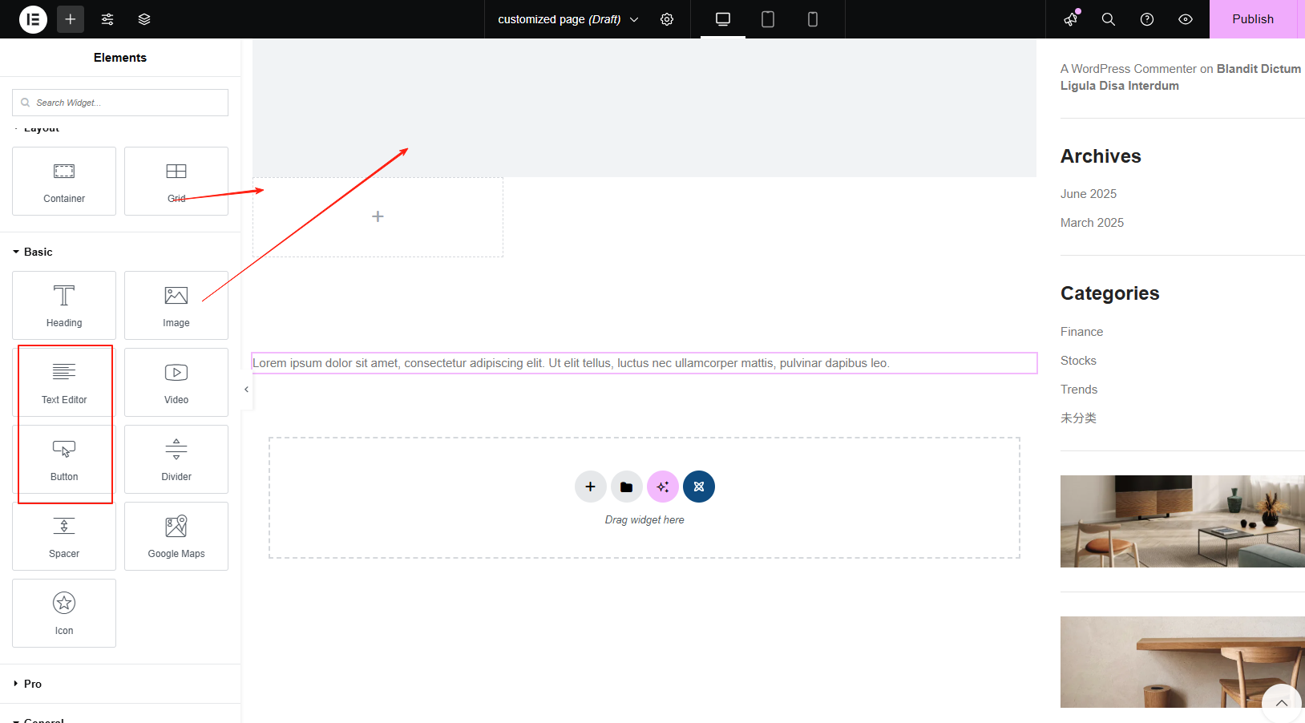Select the Container layout widget
This screenshot has width=1305, height=723.
coord(63,181)
